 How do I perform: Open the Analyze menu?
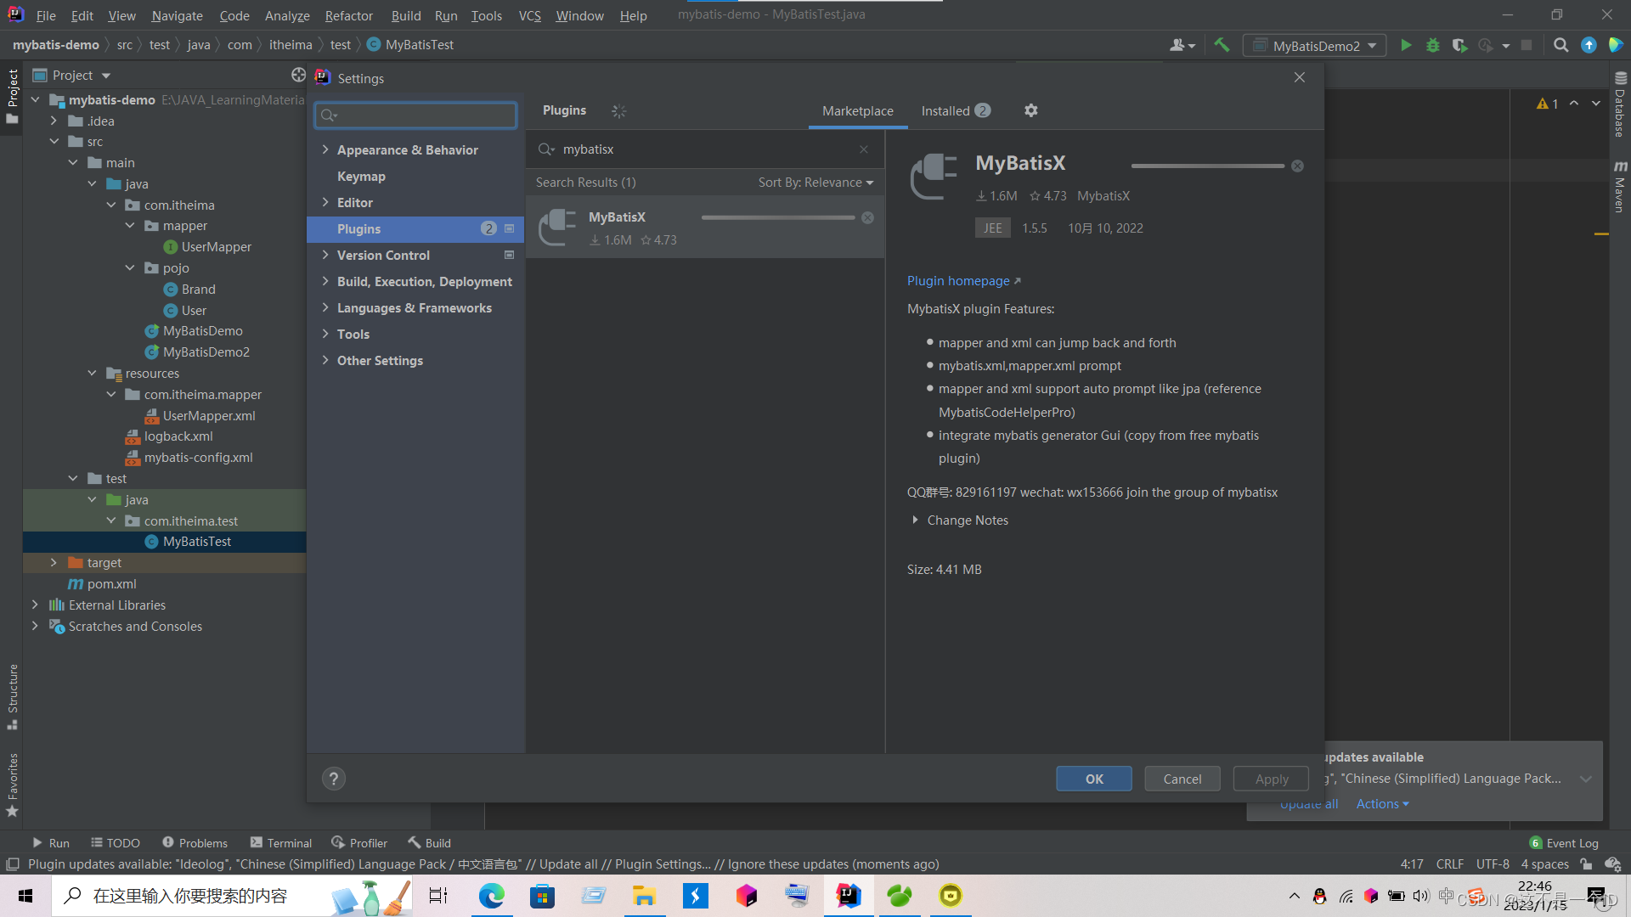pos(287,15)
